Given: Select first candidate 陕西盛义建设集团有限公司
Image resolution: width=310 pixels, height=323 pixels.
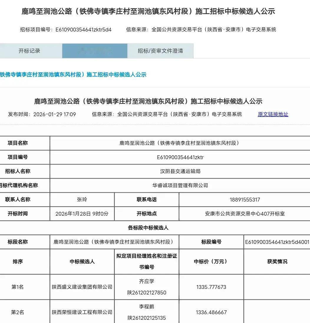Looking at the screenshot, I should pos(82,287).
